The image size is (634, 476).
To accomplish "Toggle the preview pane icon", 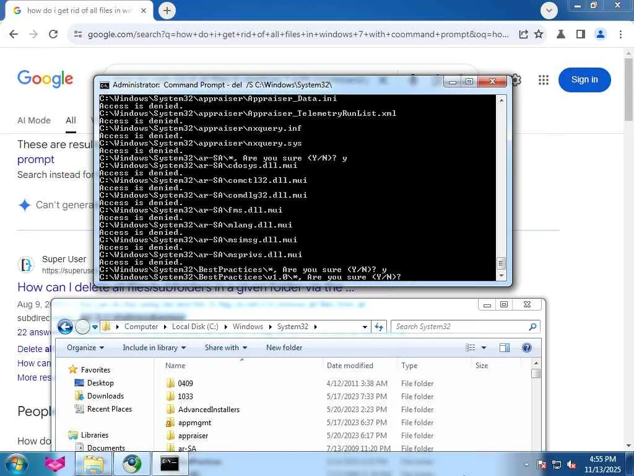I will (x=505, y=348).
